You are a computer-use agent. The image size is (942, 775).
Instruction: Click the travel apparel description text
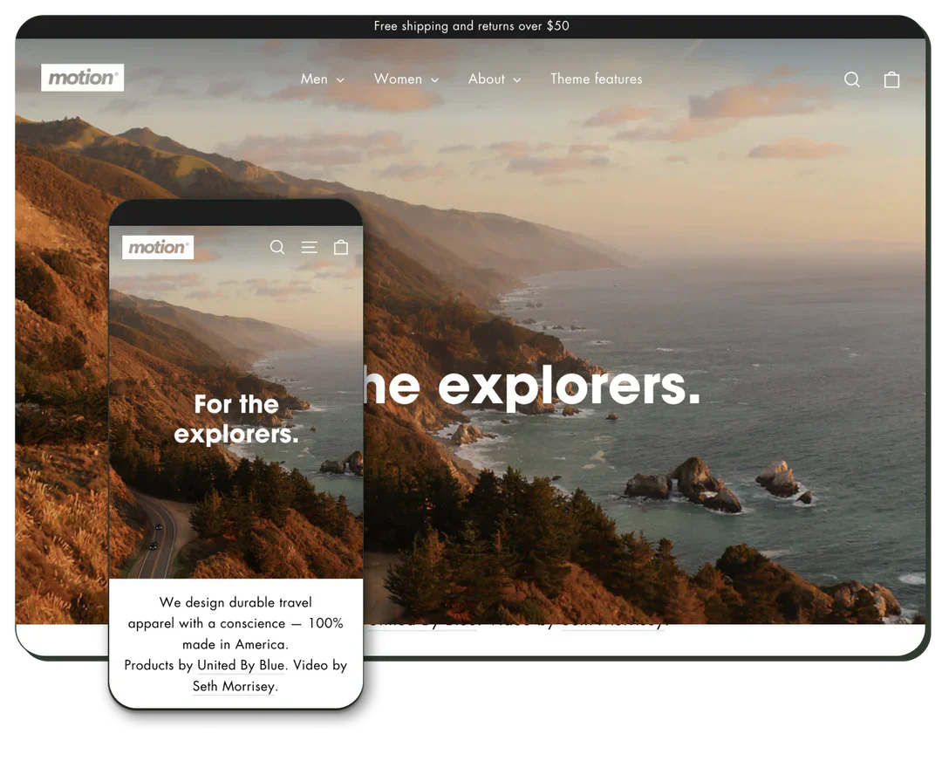coord(235,623)
